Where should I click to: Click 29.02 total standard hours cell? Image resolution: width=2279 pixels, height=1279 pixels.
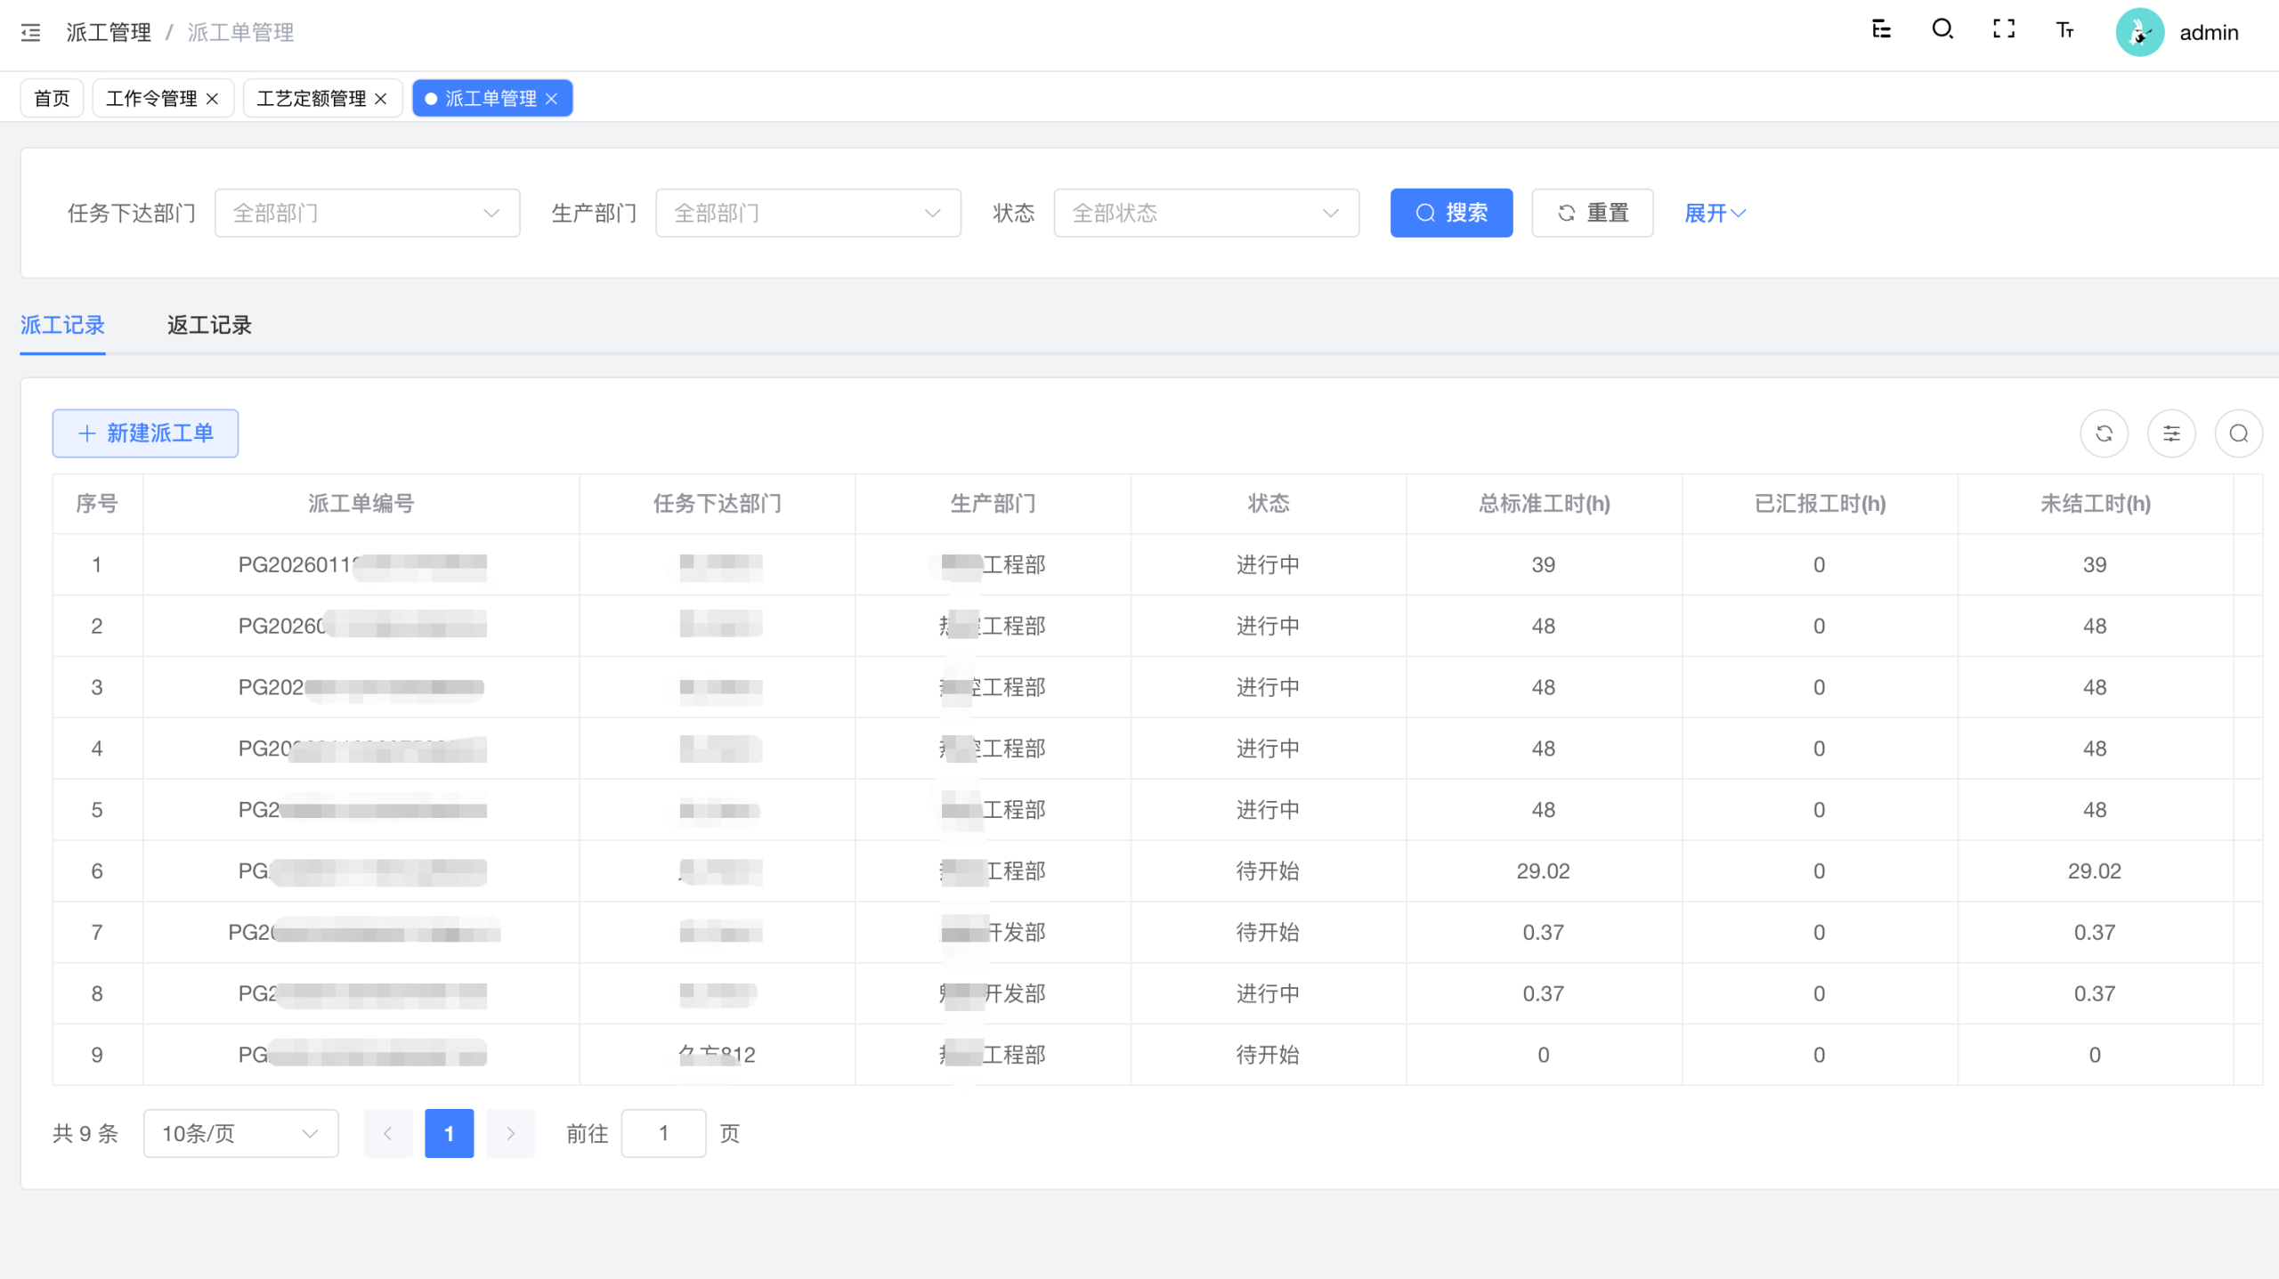[x=1544, y=871]
